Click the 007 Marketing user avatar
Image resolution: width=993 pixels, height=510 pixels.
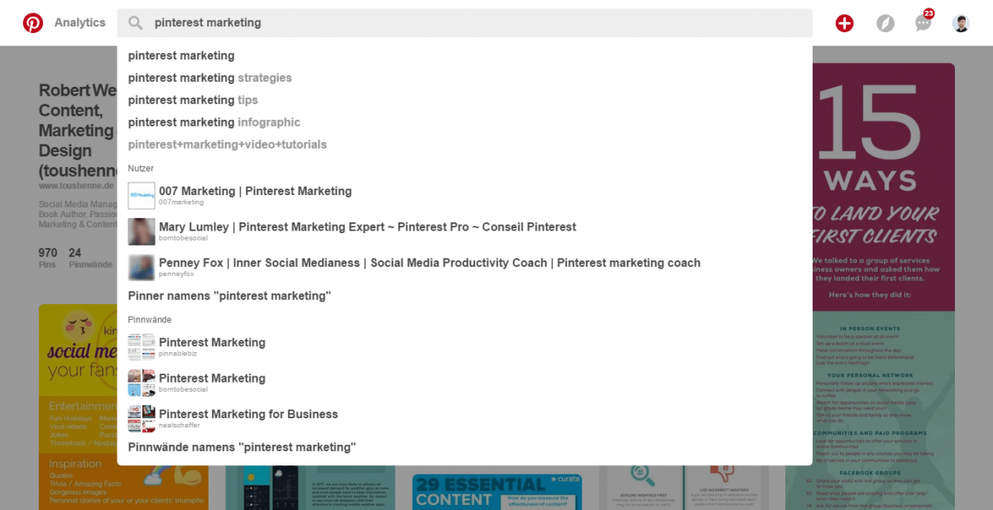[x=142, y=196]
